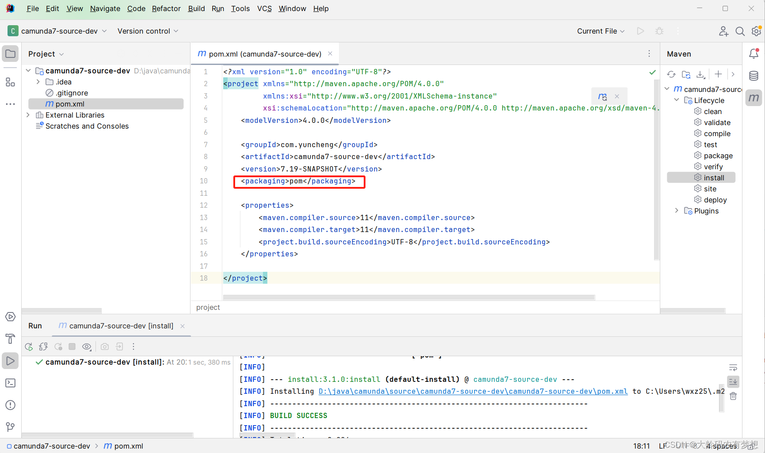
Task: Open Code With Me user icon
Action: click(723, 31)
